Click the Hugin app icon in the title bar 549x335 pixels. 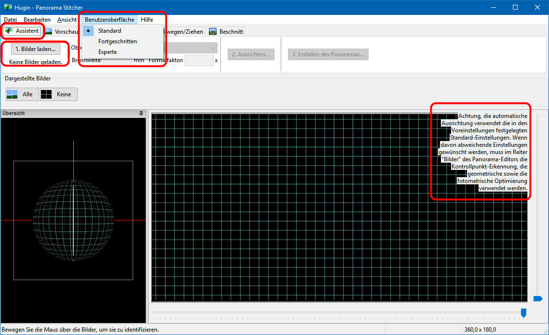click(x=8, y=7)
